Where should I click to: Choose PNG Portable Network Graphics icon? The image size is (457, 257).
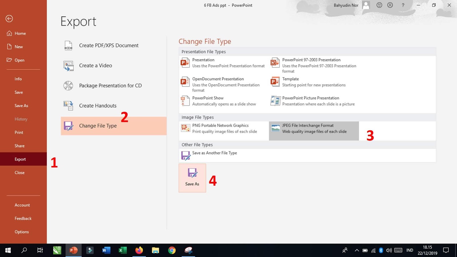[x=185, y=128]
